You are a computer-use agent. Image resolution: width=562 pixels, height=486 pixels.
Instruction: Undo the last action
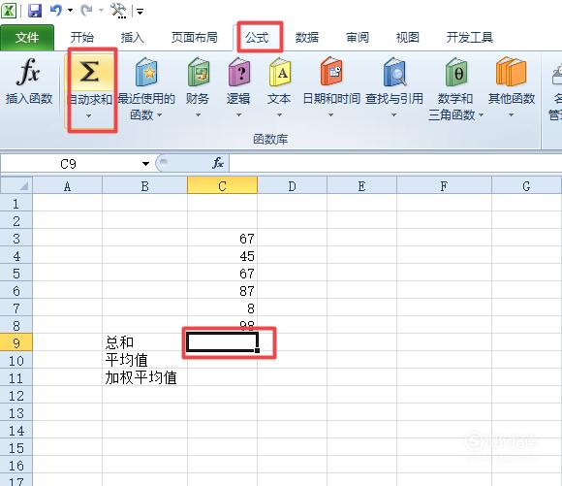pyautogui.click(x=55, y=11)
